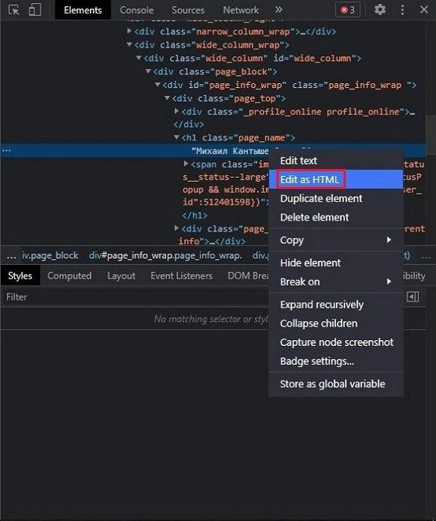Toggle the device toolbar icon
Image resolution: width=436 pixels, height=521 pixels.
[35, 10]
